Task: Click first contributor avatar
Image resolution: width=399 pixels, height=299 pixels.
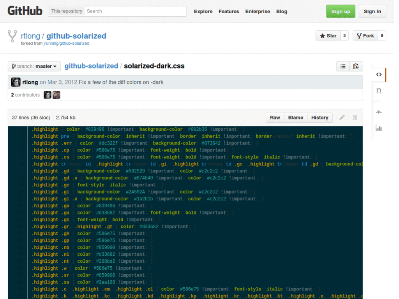Action: coord(47,95)
